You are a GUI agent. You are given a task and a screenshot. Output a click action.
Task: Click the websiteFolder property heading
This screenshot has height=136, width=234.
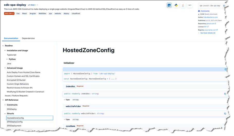tap(73, 106)
